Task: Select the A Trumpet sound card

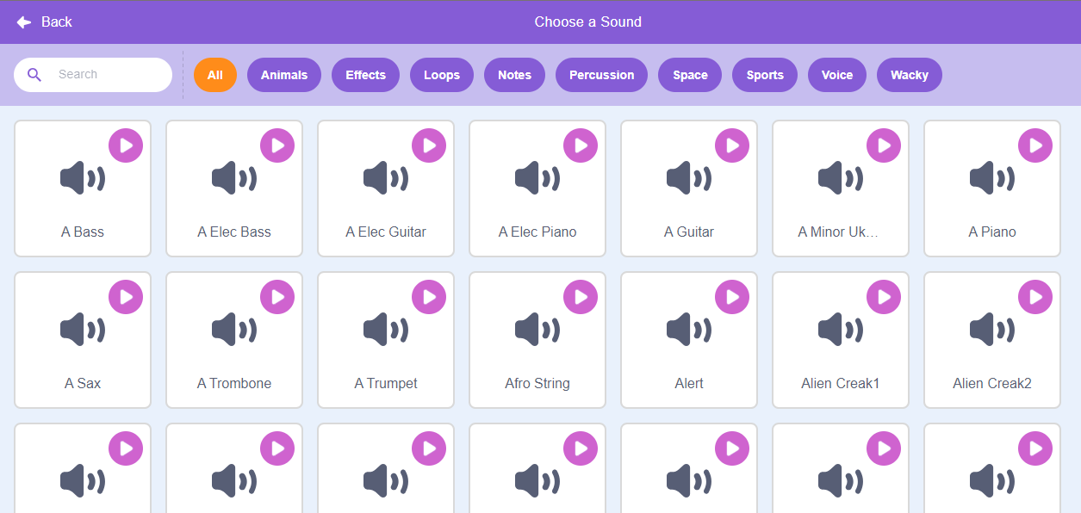Action: click(385, 353)
